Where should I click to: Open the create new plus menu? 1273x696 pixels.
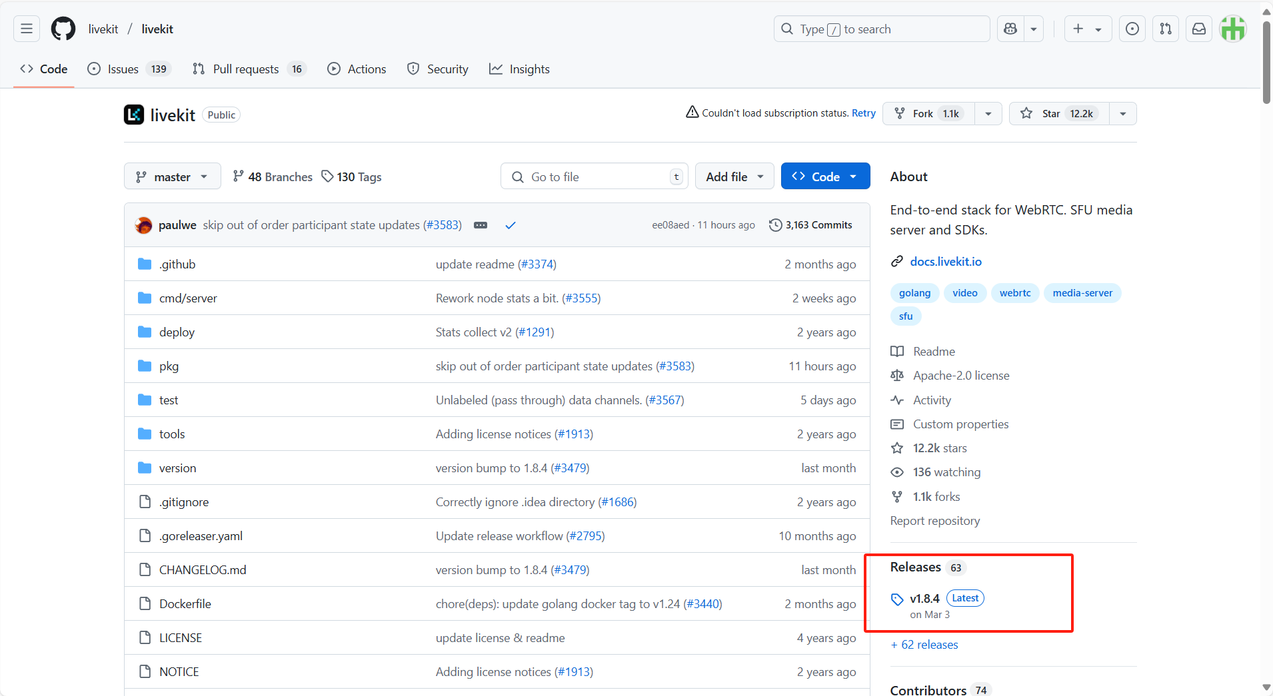click(x=1088, y=29)
